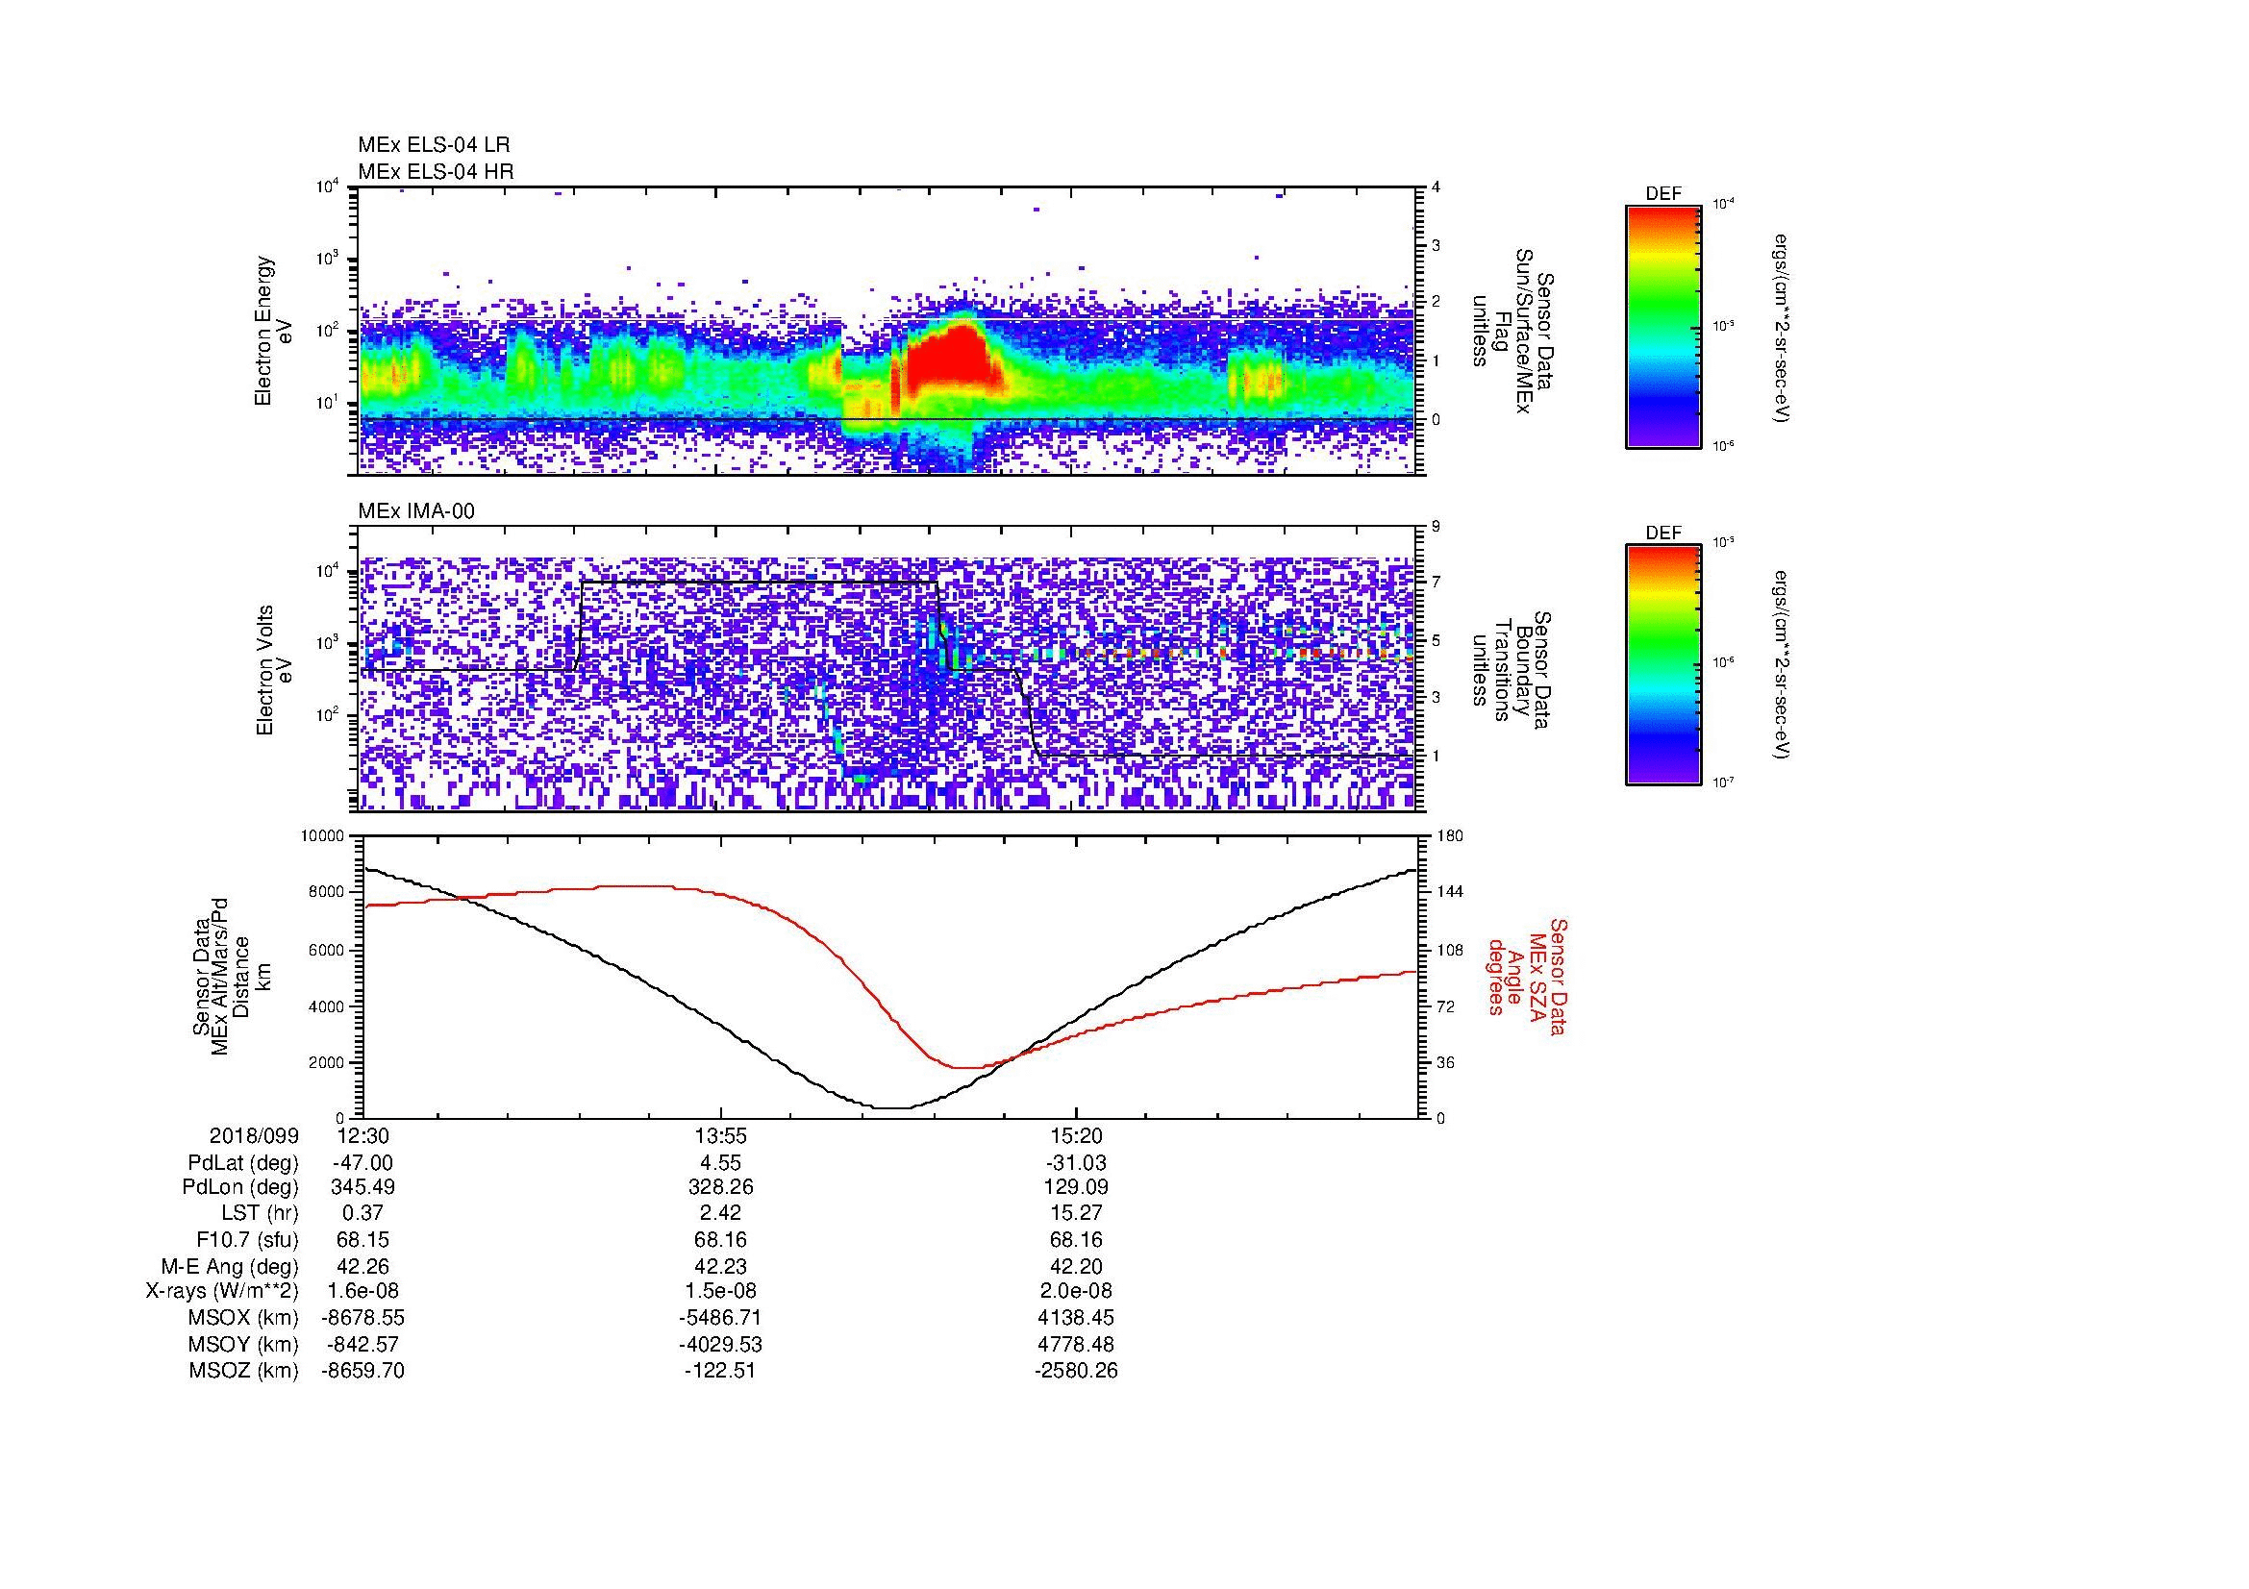This screenshot has width=2249, height=1589.
Task: Click the LST value '15.27'
Action: click(1076, 1213)
